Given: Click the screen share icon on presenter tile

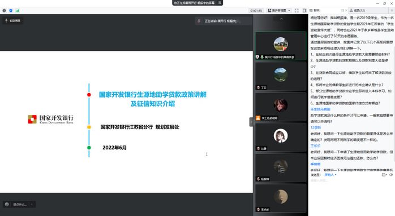Looking at the screenshot, I should pos(257,57).
